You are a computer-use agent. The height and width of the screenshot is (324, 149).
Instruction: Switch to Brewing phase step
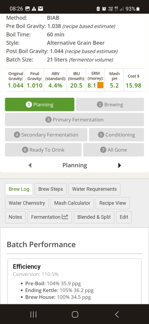pyautogui.click(x=110, y=105)
